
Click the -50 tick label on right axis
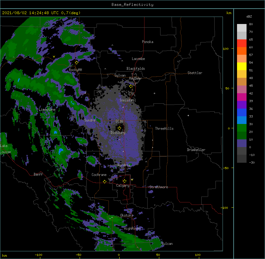pos(226,168)
